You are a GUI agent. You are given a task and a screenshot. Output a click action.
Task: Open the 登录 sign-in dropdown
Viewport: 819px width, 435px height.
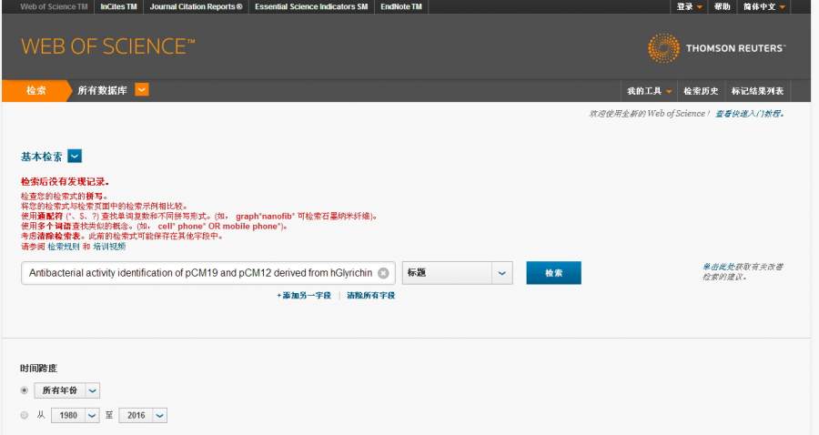(x=689, y=6)
